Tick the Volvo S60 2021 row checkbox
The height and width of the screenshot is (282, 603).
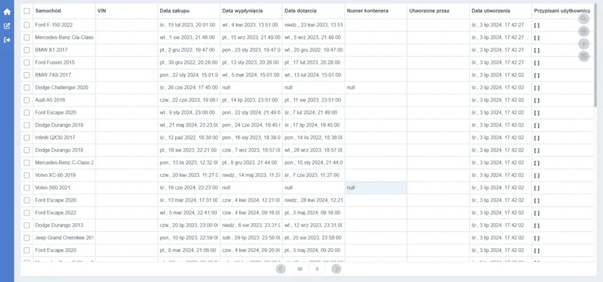pos(26,188)
